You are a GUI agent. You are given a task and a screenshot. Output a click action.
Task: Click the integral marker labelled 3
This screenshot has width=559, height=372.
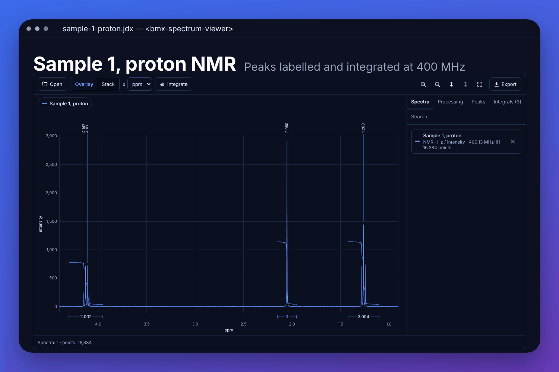pyautogui.click(x=287, y=317)
